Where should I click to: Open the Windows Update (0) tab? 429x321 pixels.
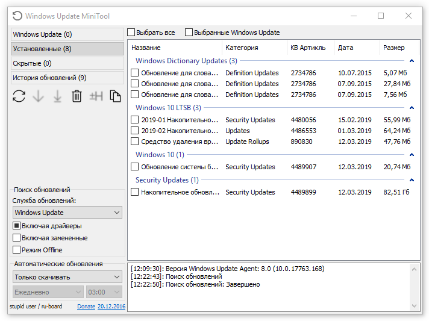[67, 34]
